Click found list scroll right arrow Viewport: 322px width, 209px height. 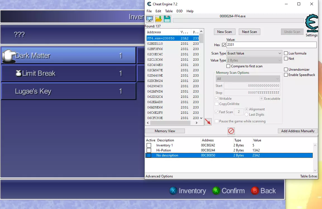click(x=197, y=123)
